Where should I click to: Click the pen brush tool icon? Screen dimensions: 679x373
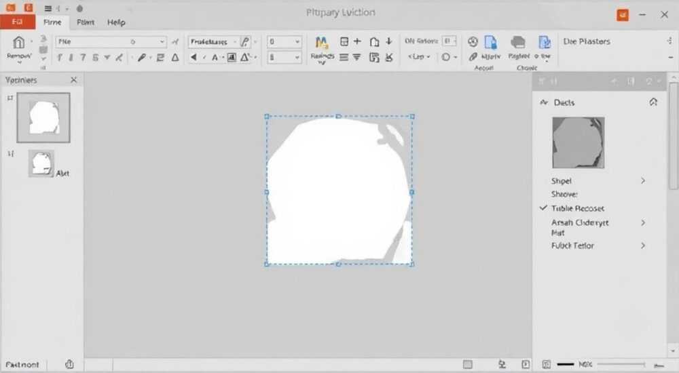coord(142,57)
